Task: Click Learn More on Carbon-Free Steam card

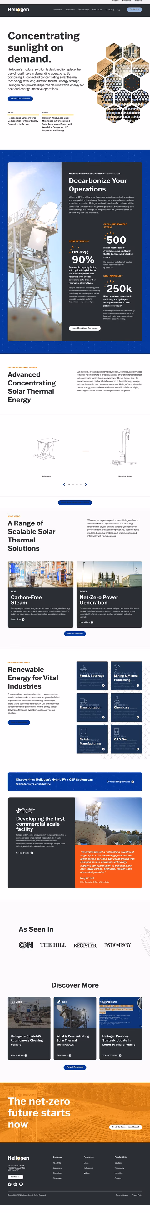Action: point(17,619)
